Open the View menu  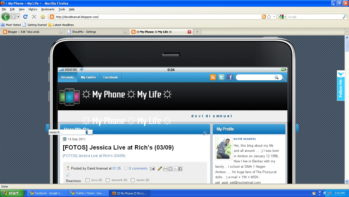22,9
